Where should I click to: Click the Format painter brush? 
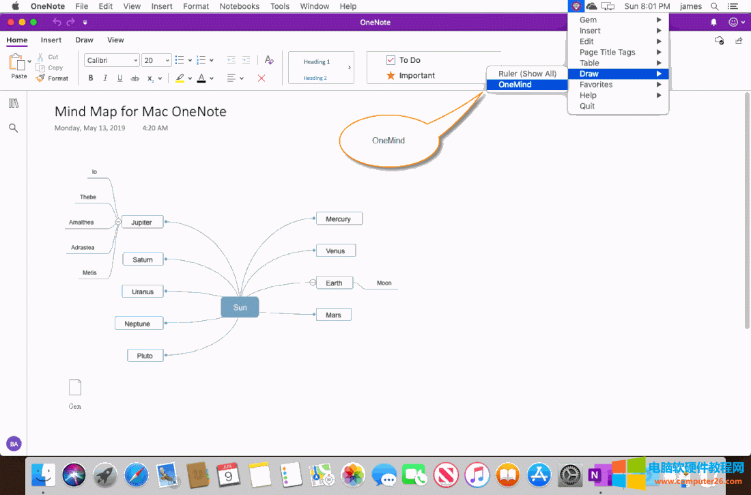pyautogui.click(x=42, y=79)
